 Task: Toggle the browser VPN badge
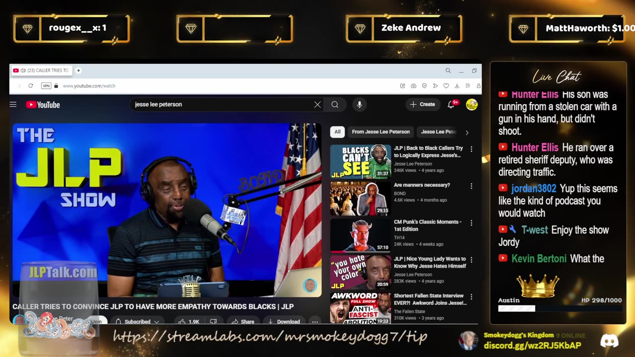tap(46, 86)
